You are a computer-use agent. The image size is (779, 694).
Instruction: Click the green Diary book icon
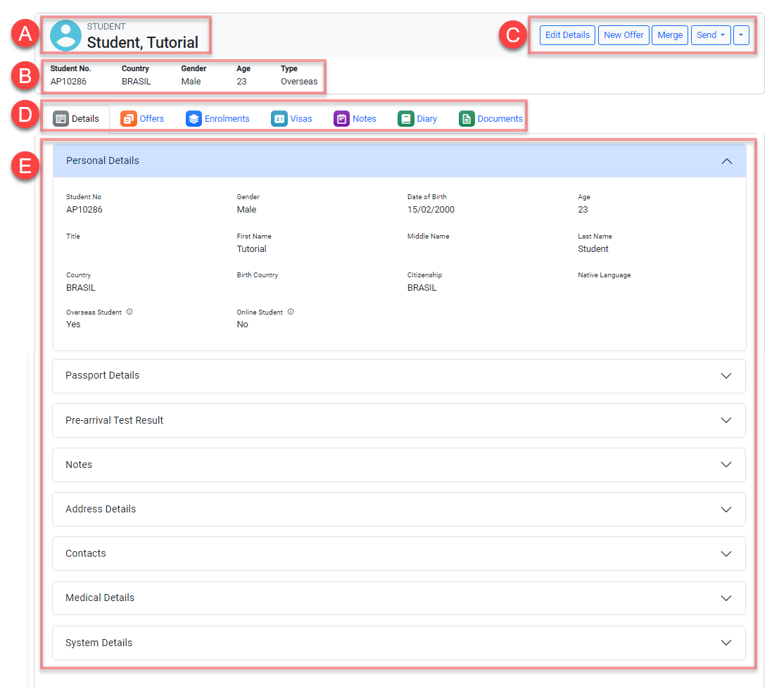coord(405,119)
